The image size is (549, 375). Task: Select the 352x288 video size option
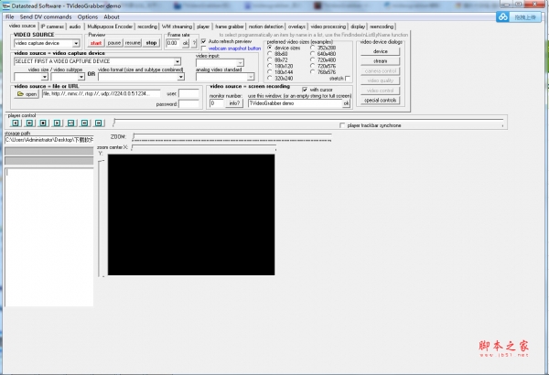click(312, 48)
